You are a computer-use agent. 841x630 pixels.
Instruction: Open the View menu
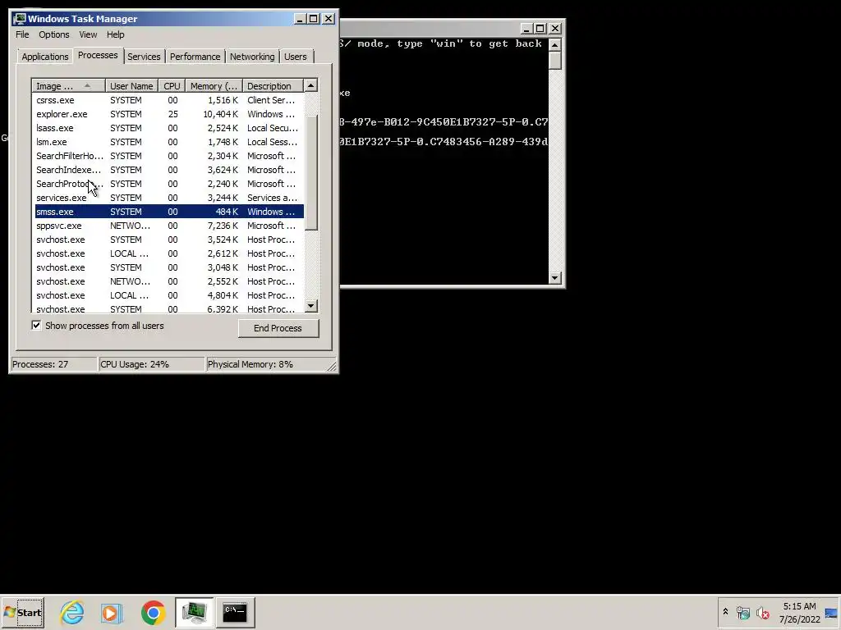tap(88, 34)
